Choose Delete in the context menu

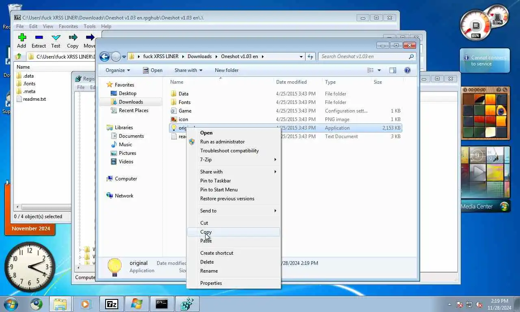tap(233, 262)
